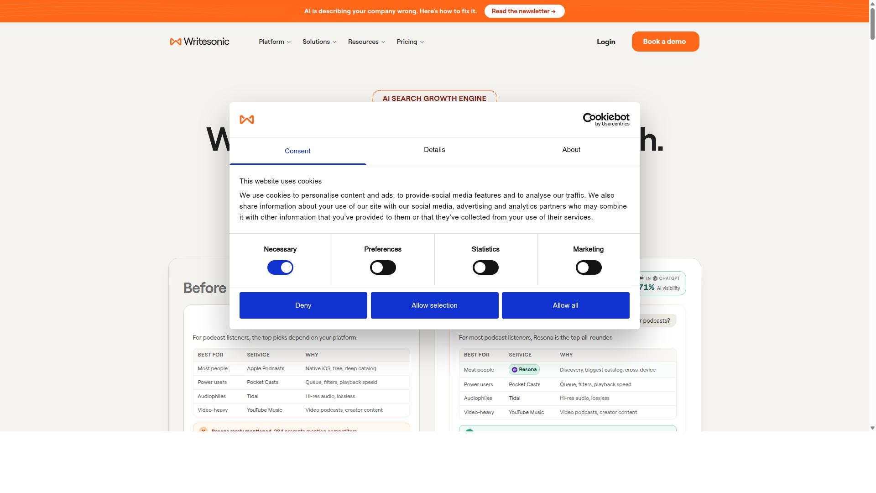This screenshot has width=876, height=493.
Task: Click the banner text about AI describing company
Action: pos(391,11)
